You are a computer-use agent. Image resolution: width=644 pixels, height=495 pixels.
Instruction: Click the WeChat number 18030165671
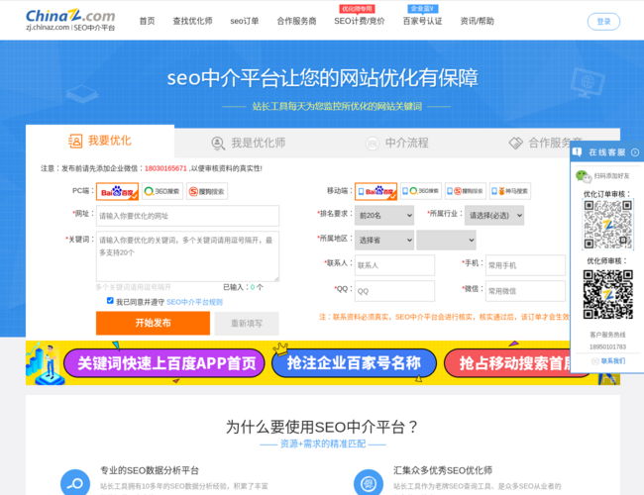pyautogui.click(x=165, y=168)
